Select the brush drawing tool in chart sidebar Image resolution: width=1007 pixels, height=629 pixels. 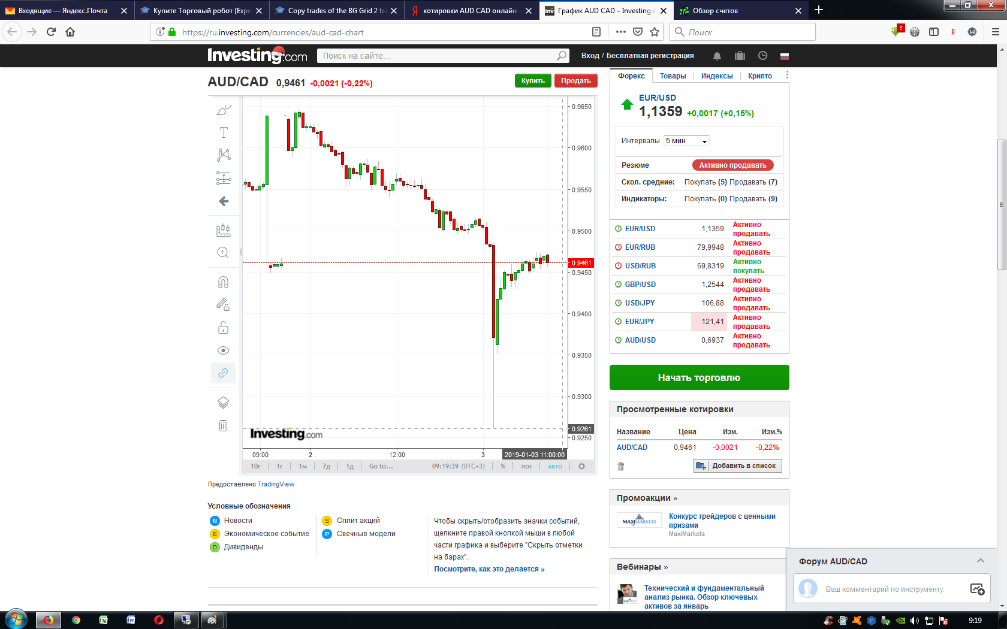point(224,110)
